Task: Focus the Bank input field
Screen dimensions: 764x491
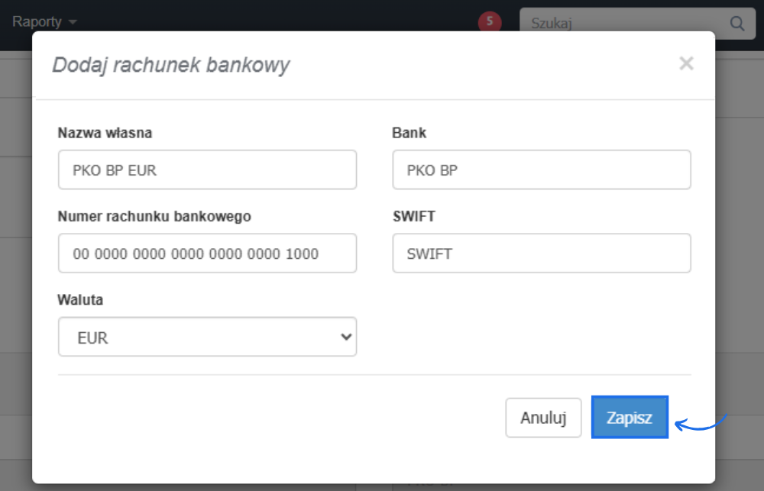Action: pos(542,170)
